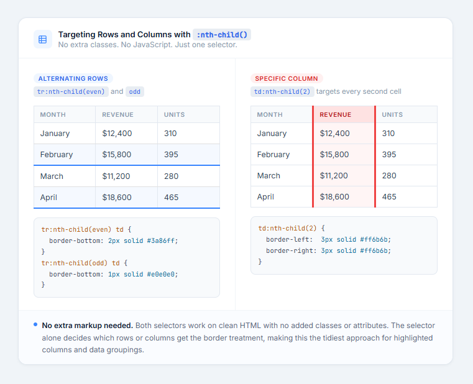The height and width of the screenshot is (384, 473).
Task: Click the border-left code line
Action: [329, 239]
